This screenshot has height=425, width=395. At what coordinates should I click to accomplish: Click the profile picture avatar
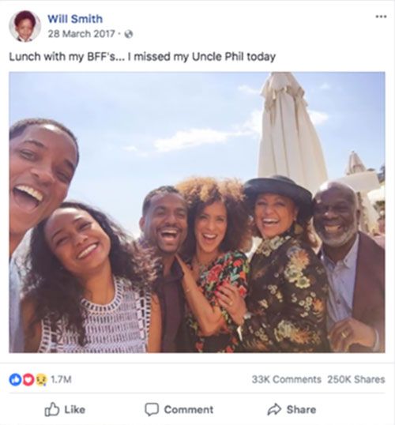pos(24,26)
